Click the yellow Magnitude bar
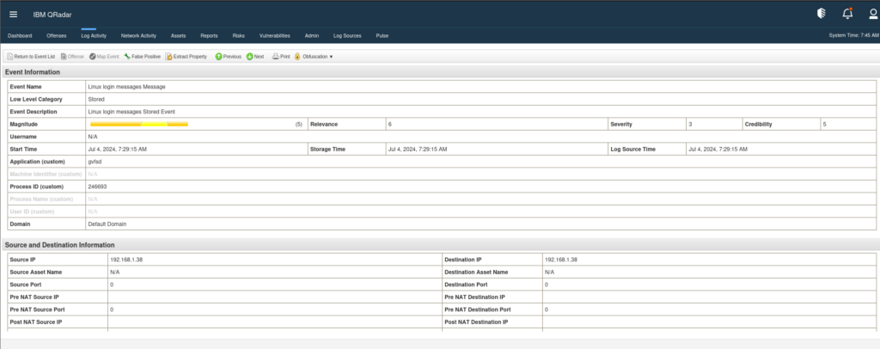This screenshot has width=880, height=349. click(139, 125)
